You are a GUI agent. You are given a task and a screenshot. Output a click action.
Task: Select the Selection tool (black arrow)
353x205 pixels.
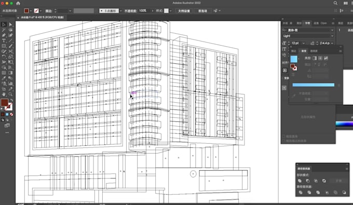[4, 24]
